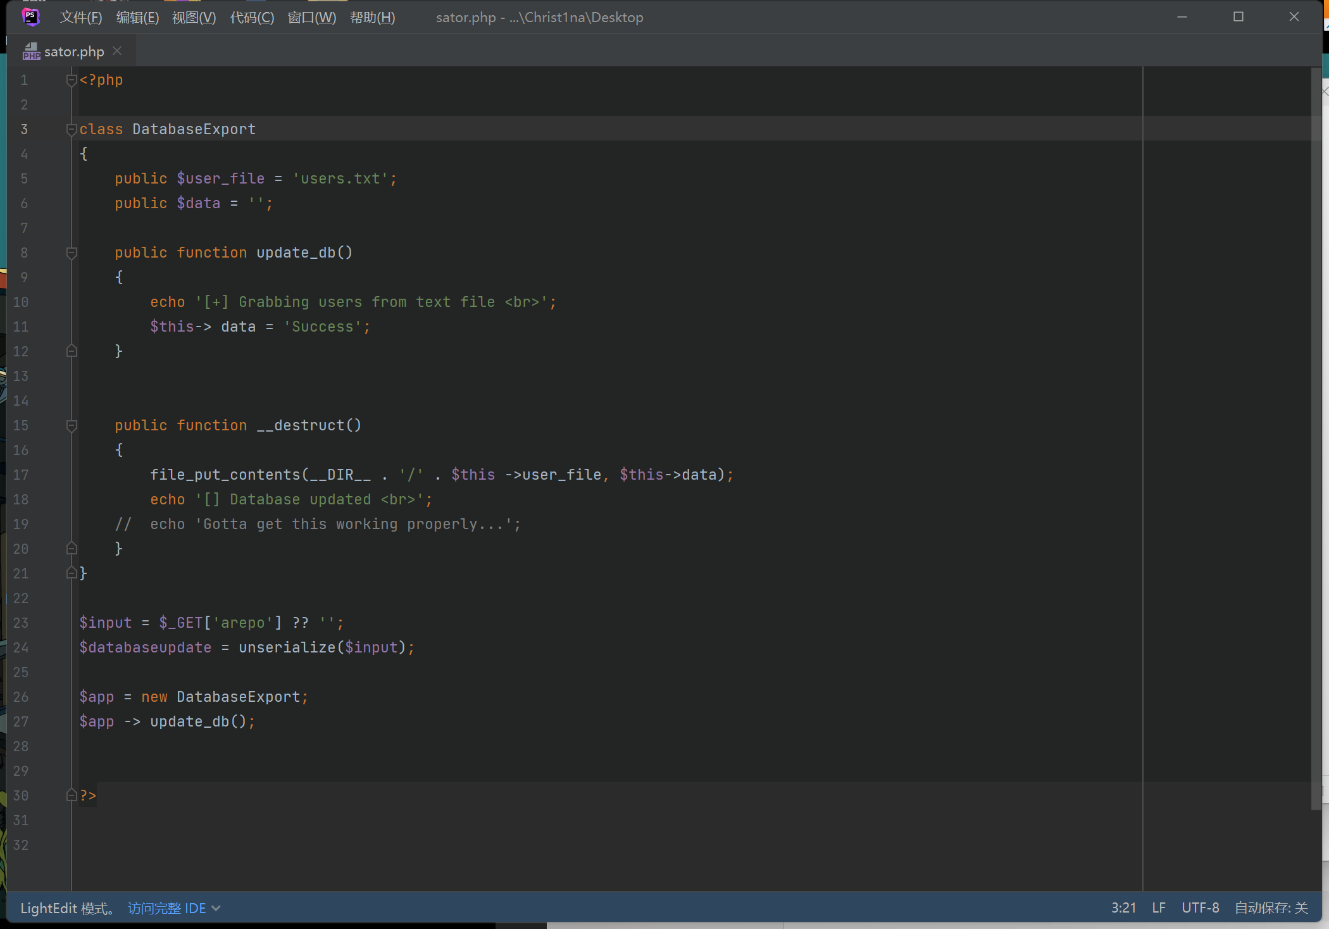This screenshot has width=1329, height=929.
Task: Open the 编辑(E) menu
Action: pos(137,17)
